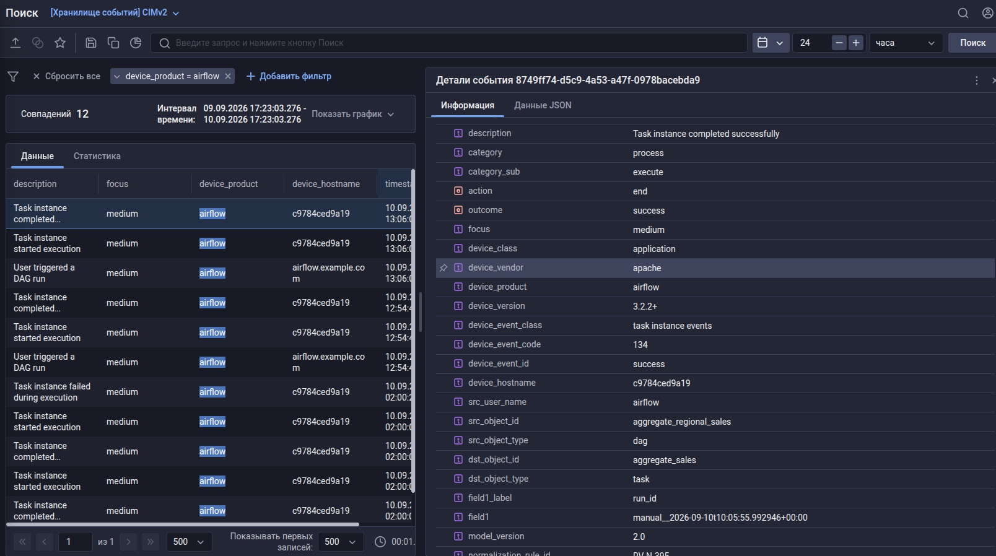The image size is (996, 556).
Task: Open the event details three-dot menu
Action: 977,80
